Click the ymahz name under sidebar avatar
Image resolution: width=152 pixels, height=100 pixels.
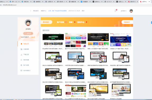(x=28, y=29)
